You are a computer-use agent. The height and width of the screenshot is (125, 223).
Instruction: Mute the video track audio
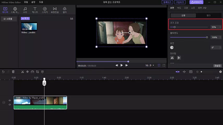(x=10, y=104)
